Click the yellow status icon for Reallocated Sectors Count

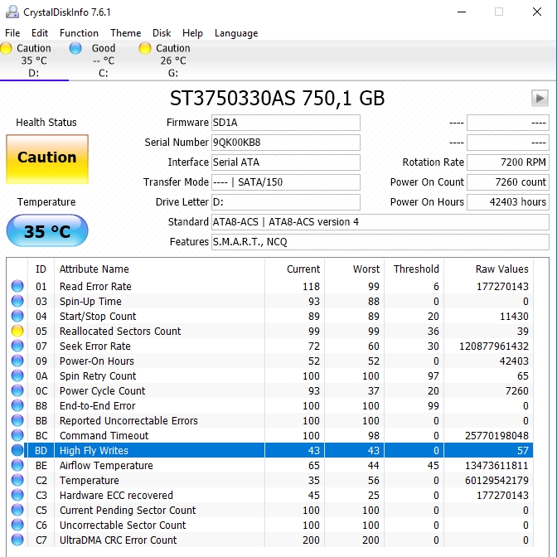click(x=17, y=332)
